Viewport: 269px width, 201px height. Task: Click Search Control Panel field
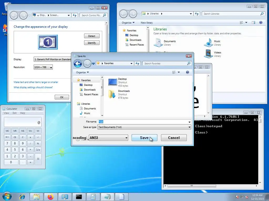tap(94, 15)
